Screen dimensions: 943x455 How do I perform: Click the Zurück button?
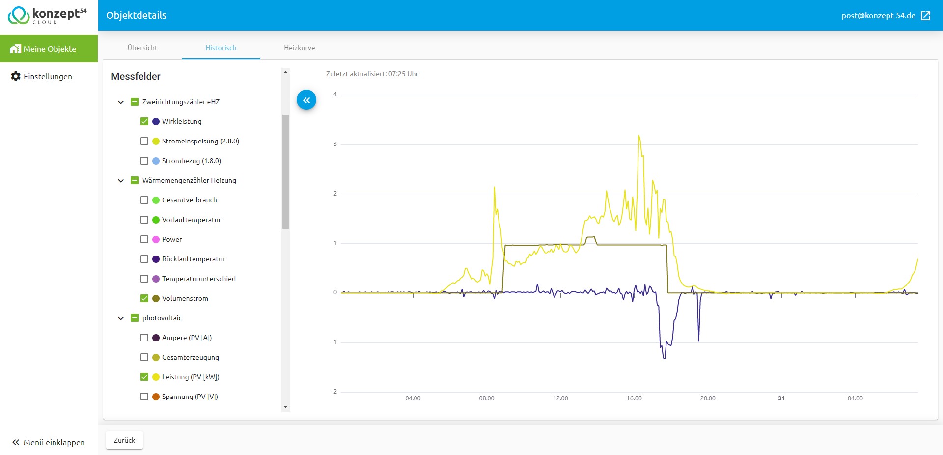[125, 440]
